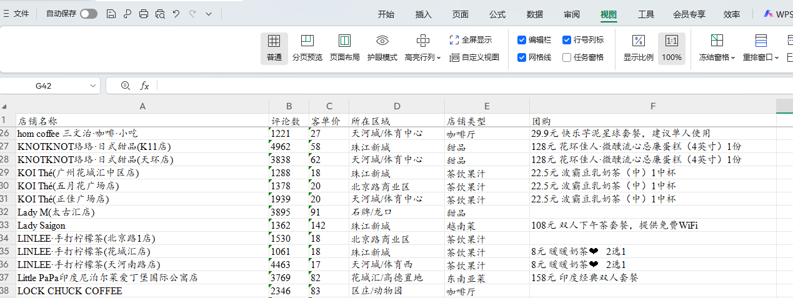Click the 重排窗口 icon
Screen dimensions: 793x298
click(761, 41)
